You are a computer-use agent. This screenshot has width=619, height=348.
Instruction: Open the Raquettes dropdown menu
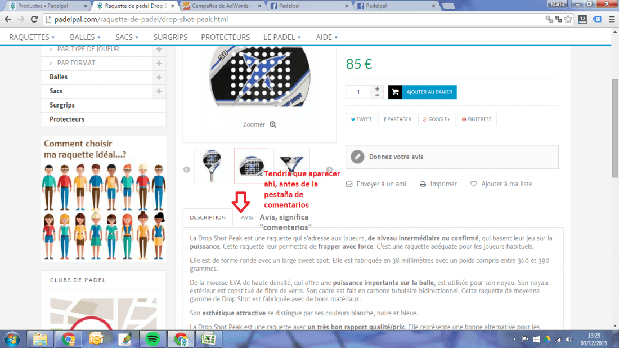[32, 37]
